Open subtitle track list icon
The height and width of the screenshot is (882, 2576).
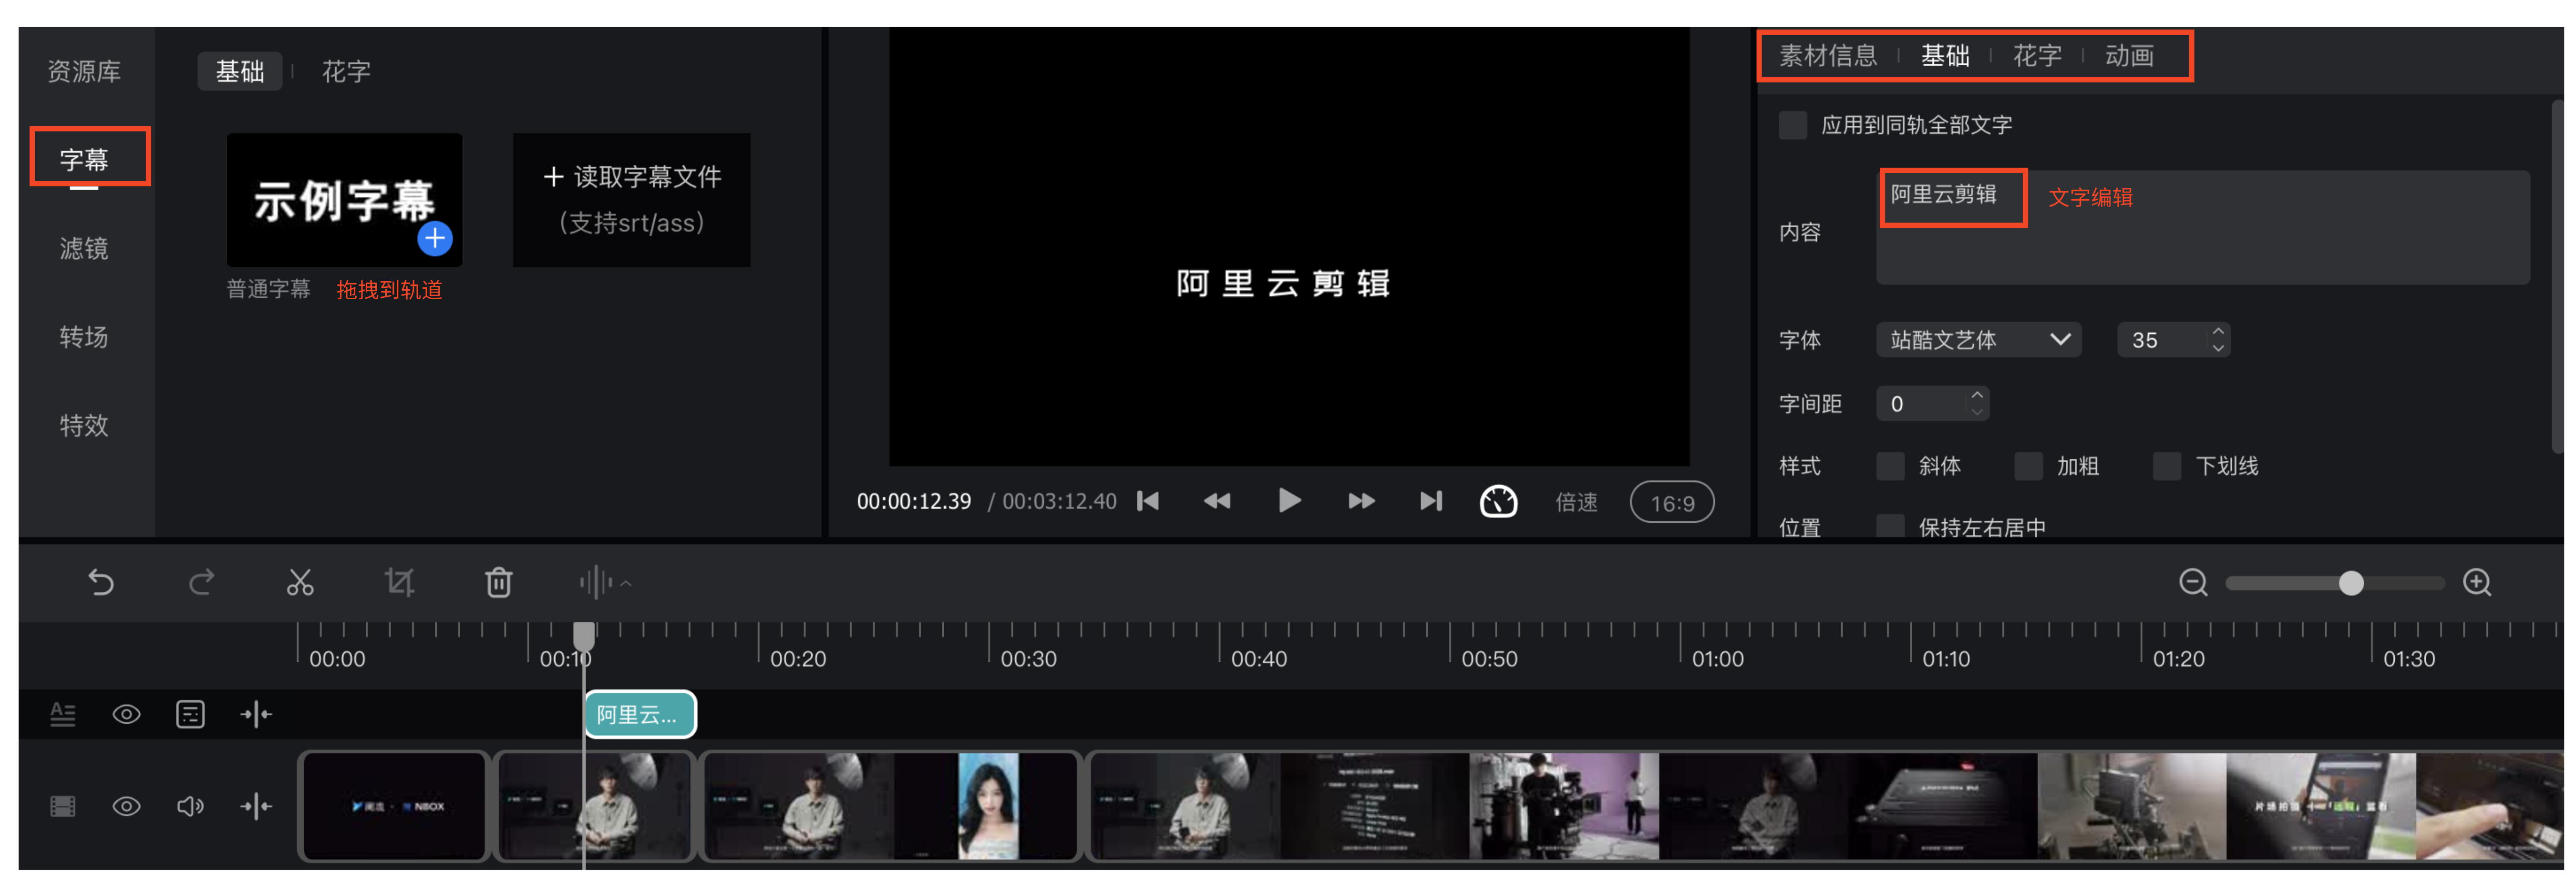point(190,714)
